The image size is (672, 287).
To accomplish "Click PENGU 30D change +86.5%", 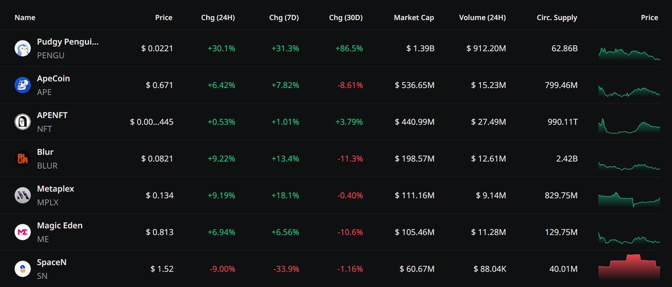I will click(x=349, y=49).
